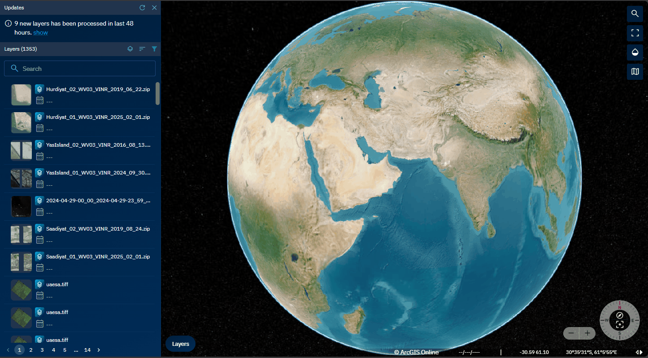This screenshot has height=358, width=648.
Task: Jump to layers page 14
Action: coord(87,349)
